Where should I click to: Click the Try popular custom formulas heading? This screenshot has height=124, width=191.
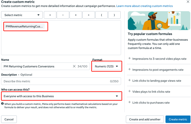coord(150,34)
